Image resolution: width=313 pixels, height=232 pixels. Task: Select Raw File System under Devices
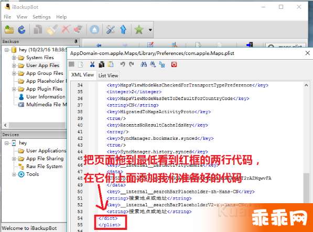[x=45, y=167]
